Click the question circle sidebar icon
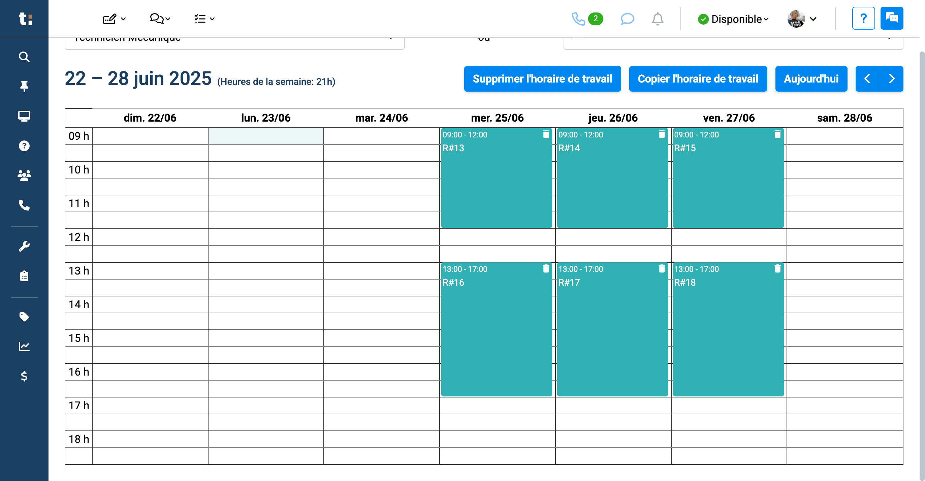Screen dimensions: 925x481 click(x=24, y=146)
